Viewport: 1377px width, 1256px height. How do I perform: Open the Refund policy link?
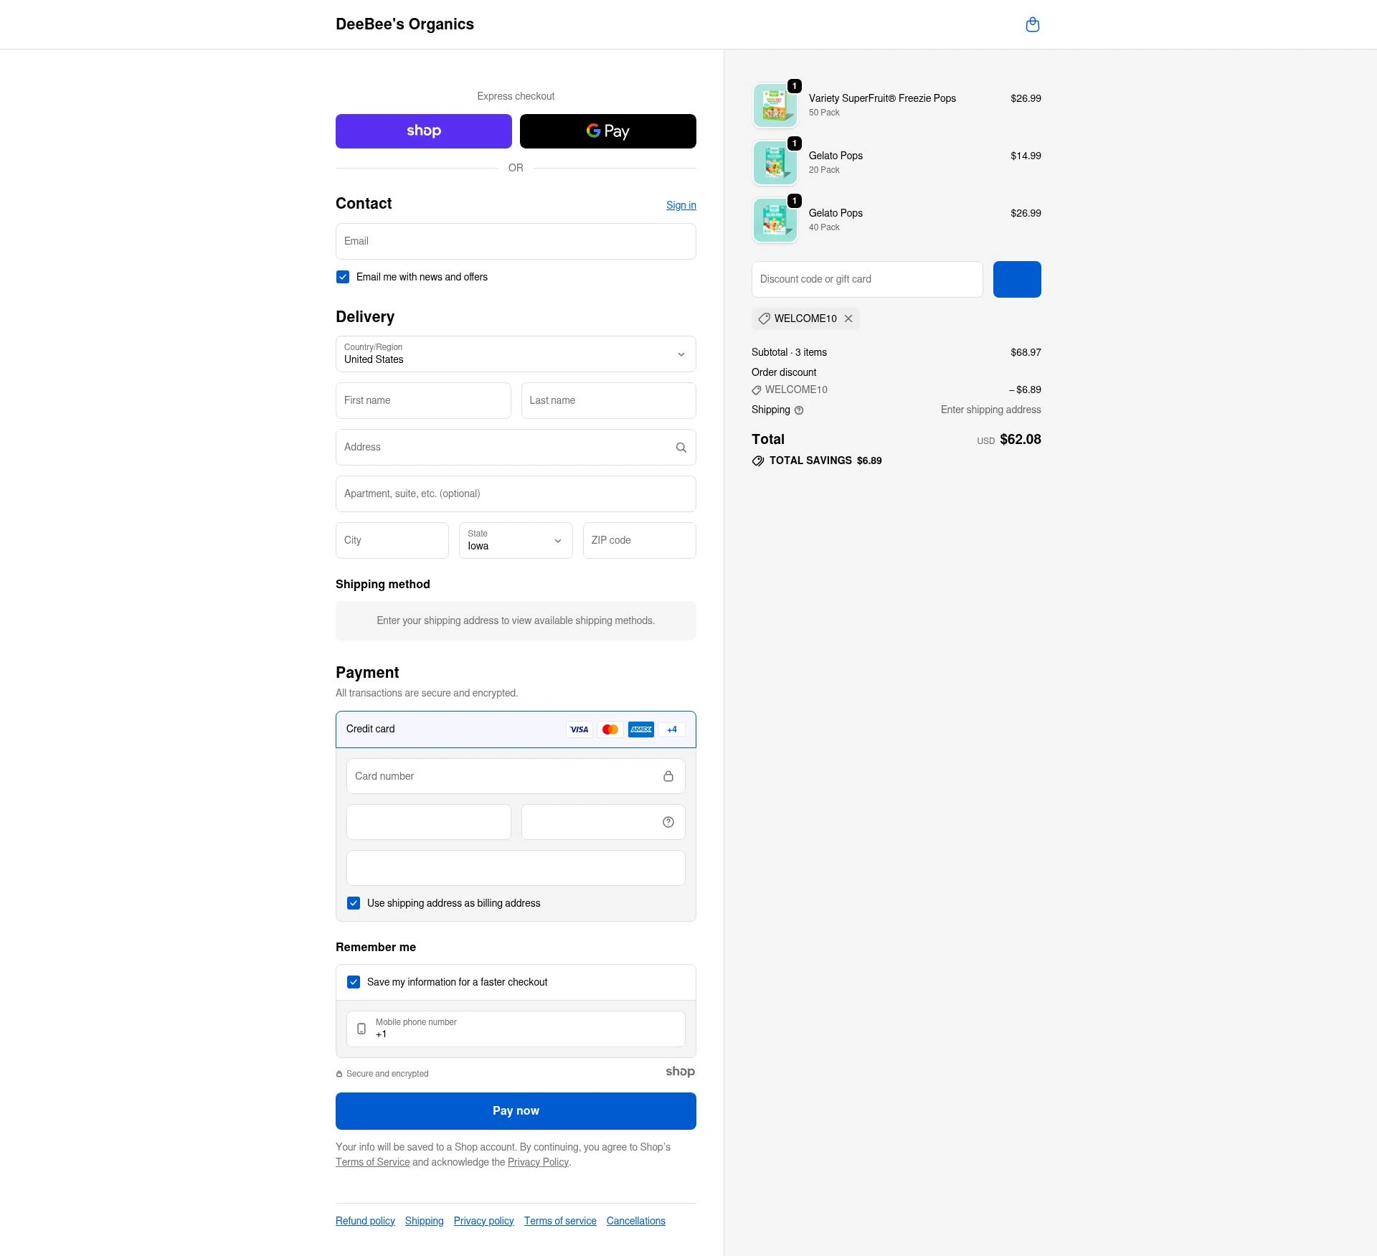pyautogui.click(x=365, y=1221)
